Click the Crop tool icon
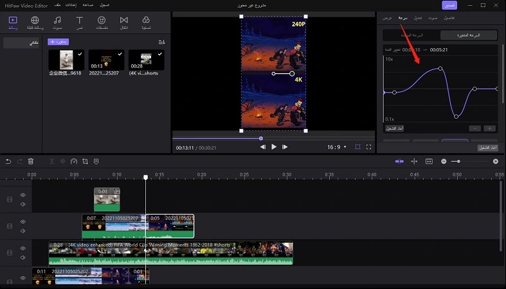This screenshot has width=506, height=289. [86, 161]
